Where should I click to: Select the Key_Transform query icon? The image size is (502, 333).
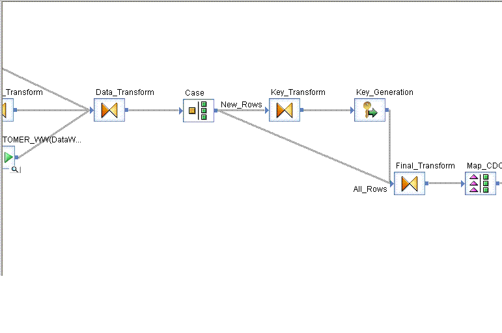click(x=285, y=111)
